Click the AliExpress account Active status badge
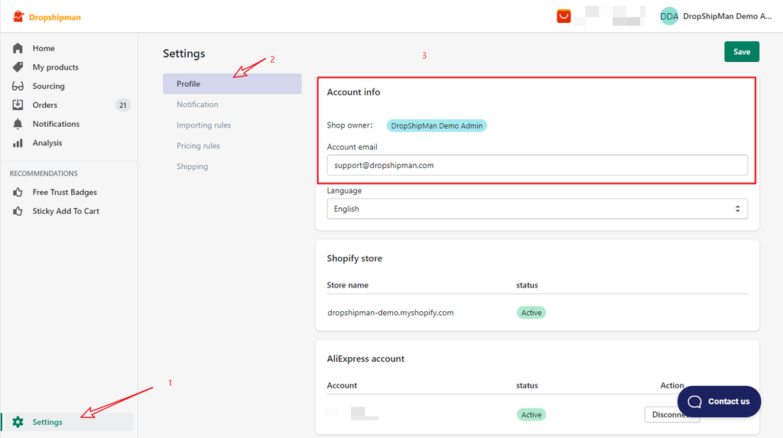The width and height of the screenshot is (783, 438). click(x=531, y=414)
